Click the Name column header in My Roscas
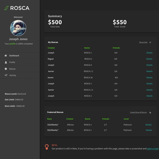Screen dimensions: 159x159 87,48
